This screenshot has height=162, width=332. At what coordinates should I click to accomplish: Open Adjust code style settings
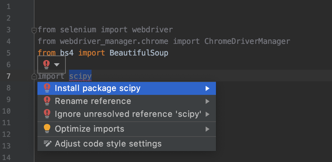click(127, 144)
